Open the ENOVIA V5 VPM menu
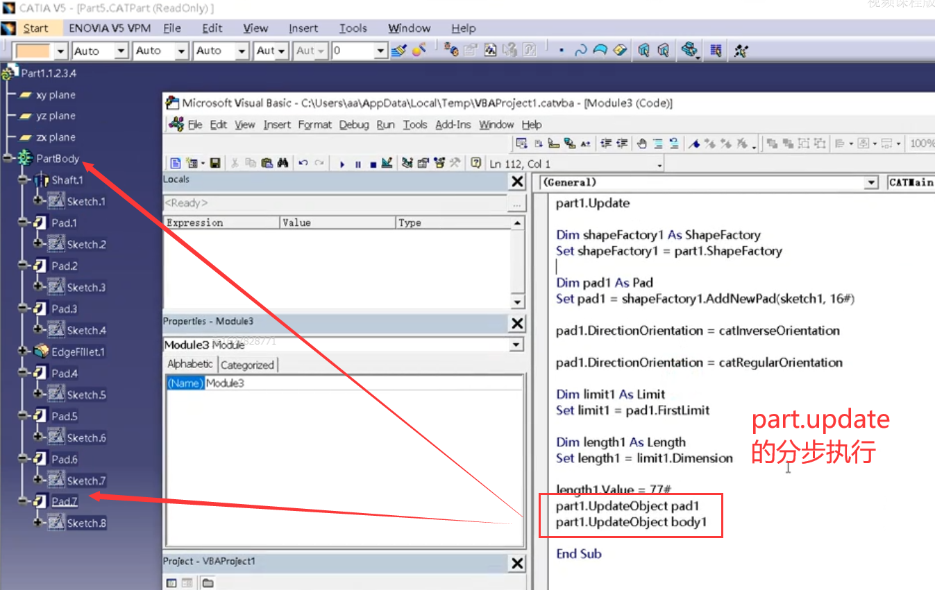The width and height of the screenshot is (935, 590). coord(110,28)
